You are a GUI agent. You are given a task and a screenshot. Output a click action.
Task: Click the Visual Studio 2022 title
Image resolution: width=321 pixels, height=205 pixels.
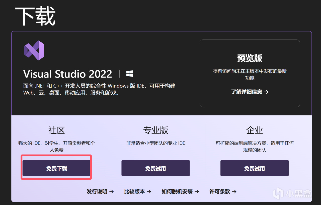68,74
